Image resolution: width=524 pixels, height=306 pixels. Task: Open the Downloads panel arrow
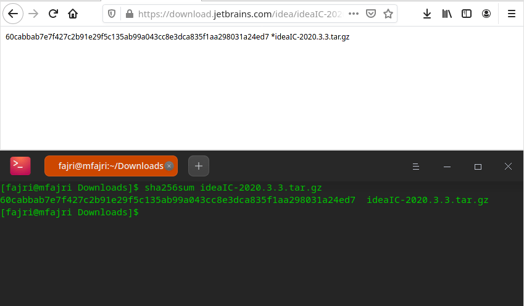coord(427,14)
